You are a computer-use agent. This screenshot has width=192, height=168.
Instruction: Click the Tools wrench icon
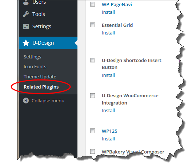pos(26,14)
